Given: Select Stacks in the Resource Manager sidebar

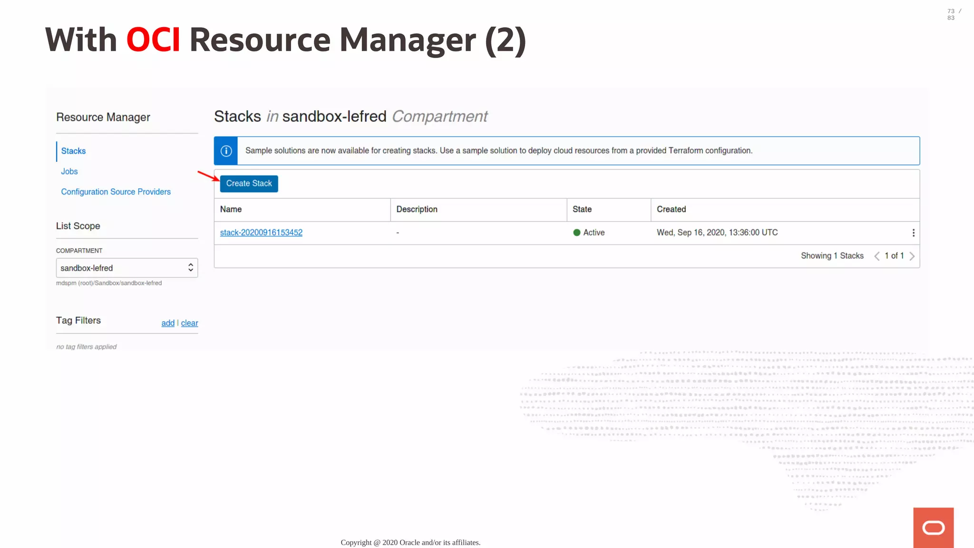Looking at the screenshot, I should (73, 151).
